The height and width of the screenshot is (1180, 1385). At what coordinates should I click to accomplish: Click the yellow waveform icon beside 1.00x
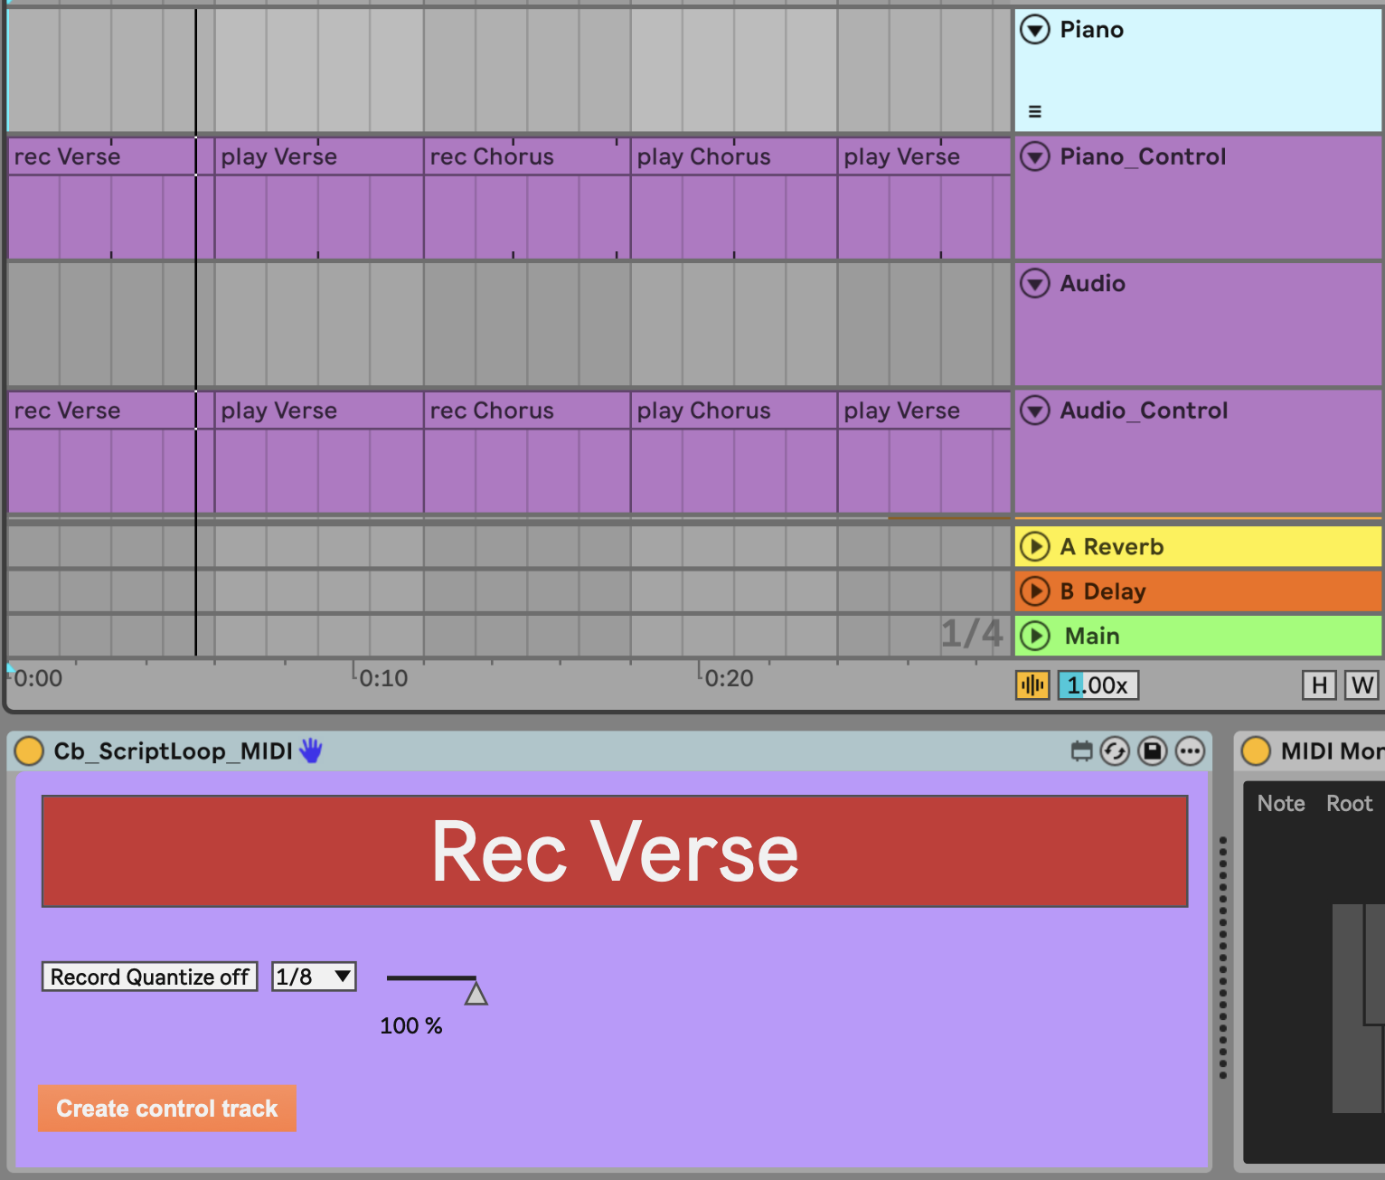point(1032,685)
